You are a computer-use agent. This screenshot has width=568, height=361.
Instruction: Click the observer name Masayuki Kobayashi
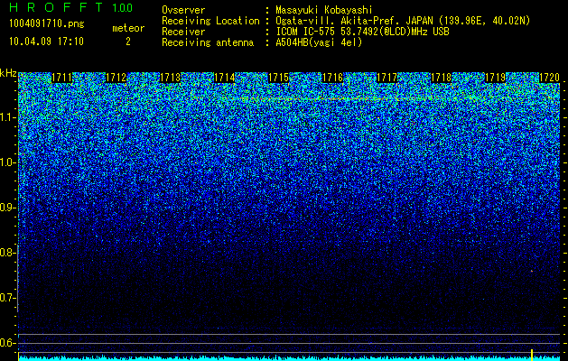click(x=324, y=10)
